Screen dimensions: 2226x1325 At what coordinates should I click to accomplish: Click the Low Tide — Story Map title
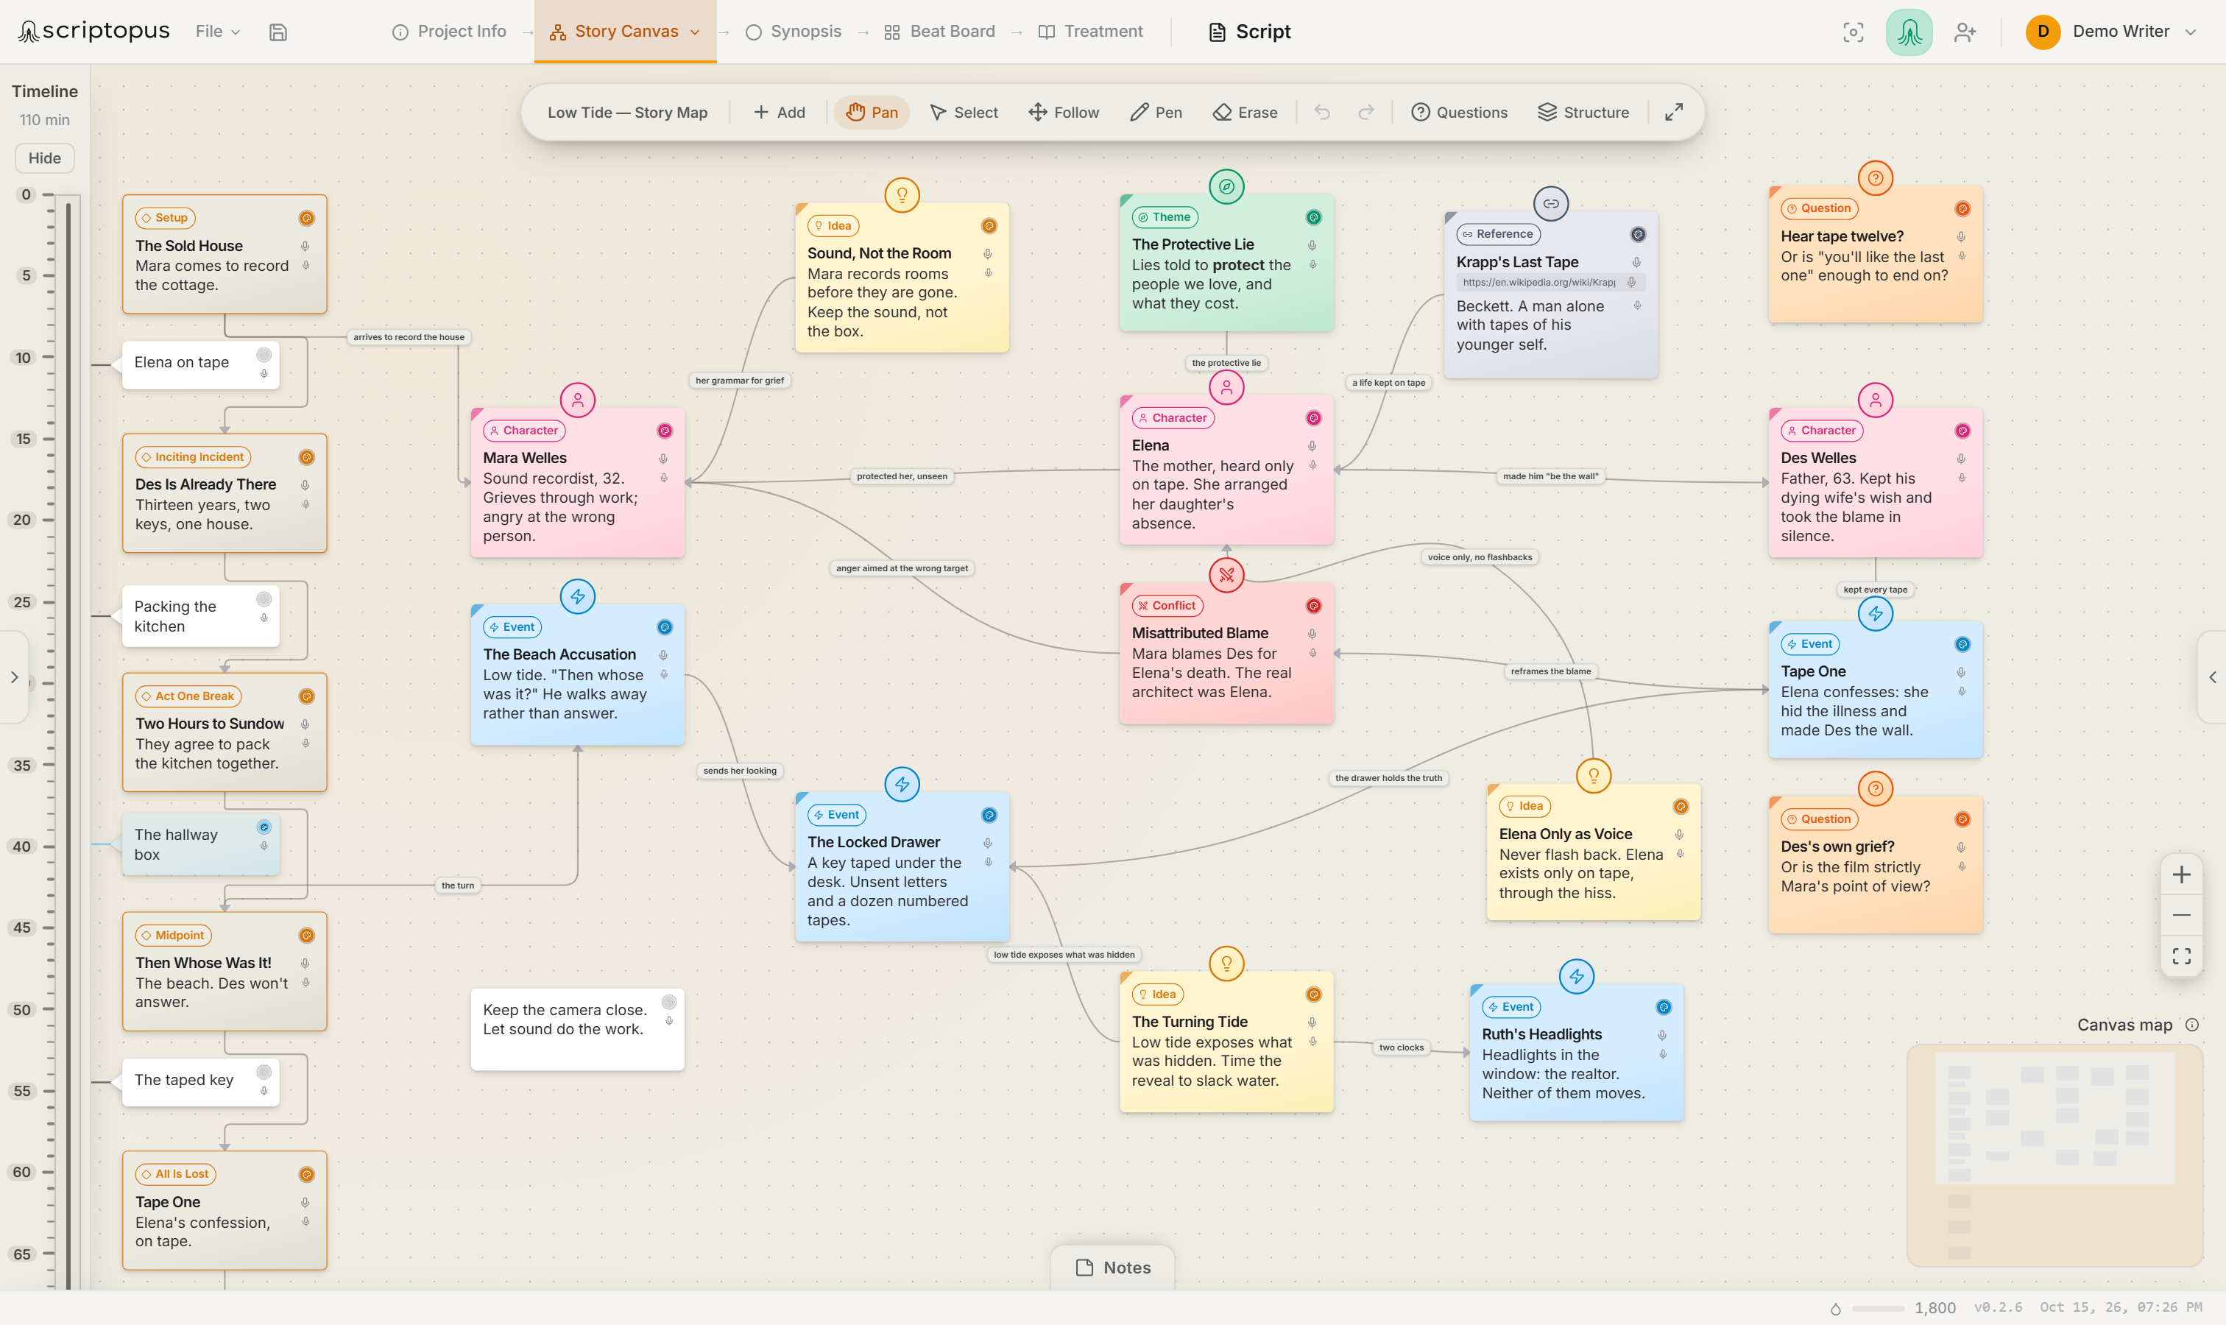pos(628,113)
